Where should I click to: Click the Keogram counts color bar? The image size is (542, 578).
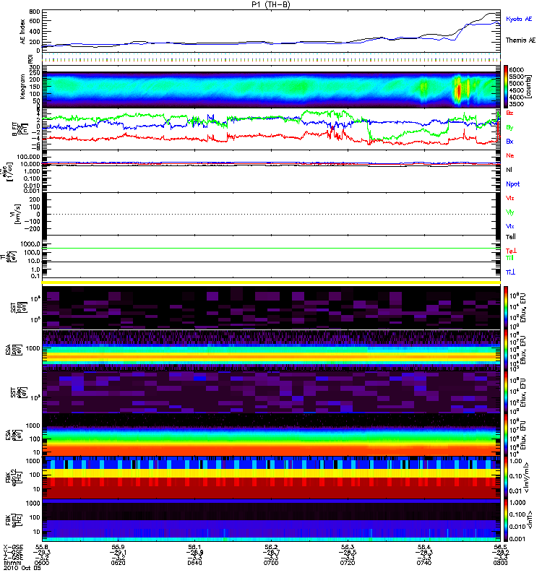tap(506, 87)
